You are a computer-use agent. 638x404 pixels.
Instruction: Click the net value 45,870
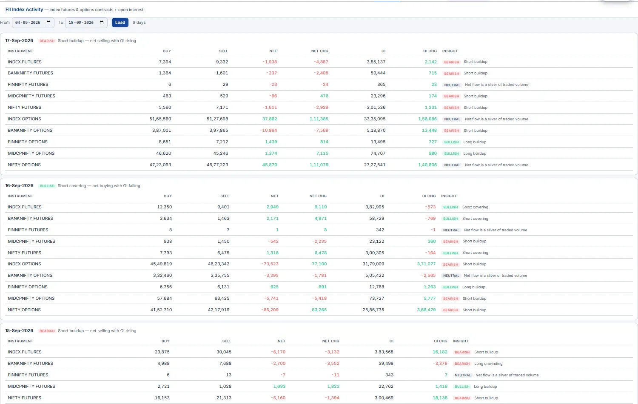tap(270, 165)
